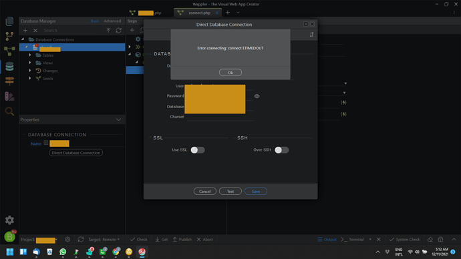Open the Find in project sidebar icon
Image resolution: width=461 pixels, height=259 pixels.
pyautogui.click(x=9, y=111)
